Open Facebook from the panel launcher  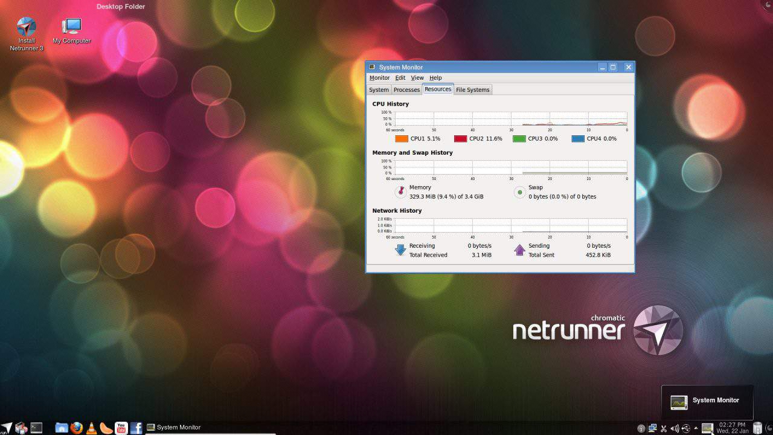point(135,427)
